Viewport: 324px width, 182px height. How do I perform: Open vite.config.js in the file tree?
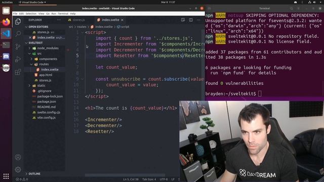click(x=46, y=118)
